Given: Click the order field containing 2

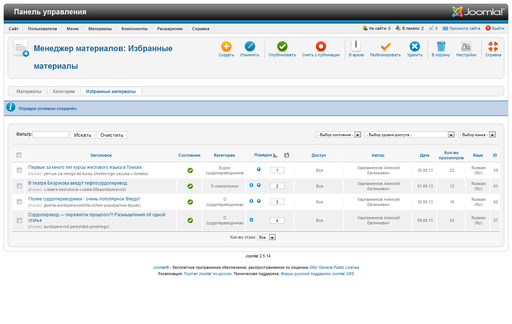Looking at the screenshot, I should pos(277,186).
